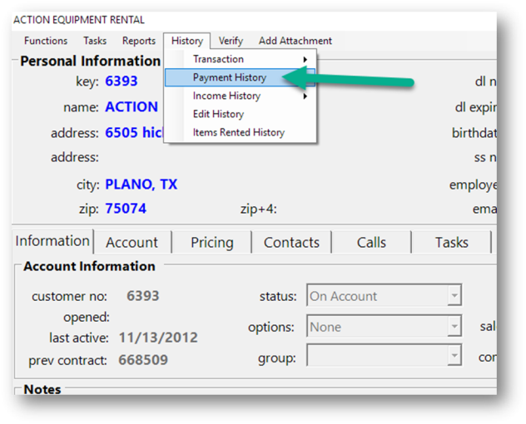Open the options dropdown showing None
This screenshot has height=424, width=526.
(454, 328)
